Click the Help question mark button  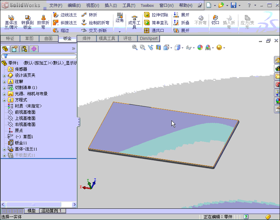[x=249, y=5]
